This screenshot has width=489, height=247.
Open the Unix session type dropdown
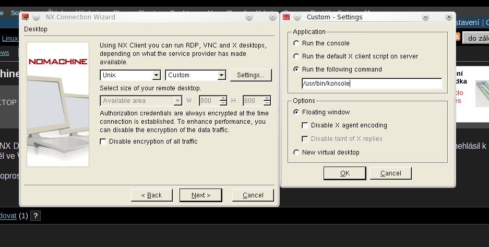pos(130,75)
